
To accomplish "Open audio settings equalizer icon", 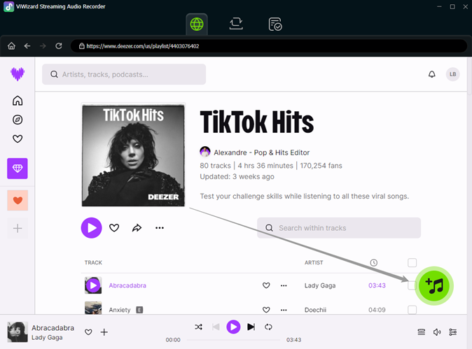I will [452, 332].
